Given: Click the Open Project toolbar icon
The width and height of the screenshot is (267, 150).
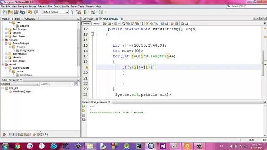Looking at the screenshot, I should click(16, 12).
